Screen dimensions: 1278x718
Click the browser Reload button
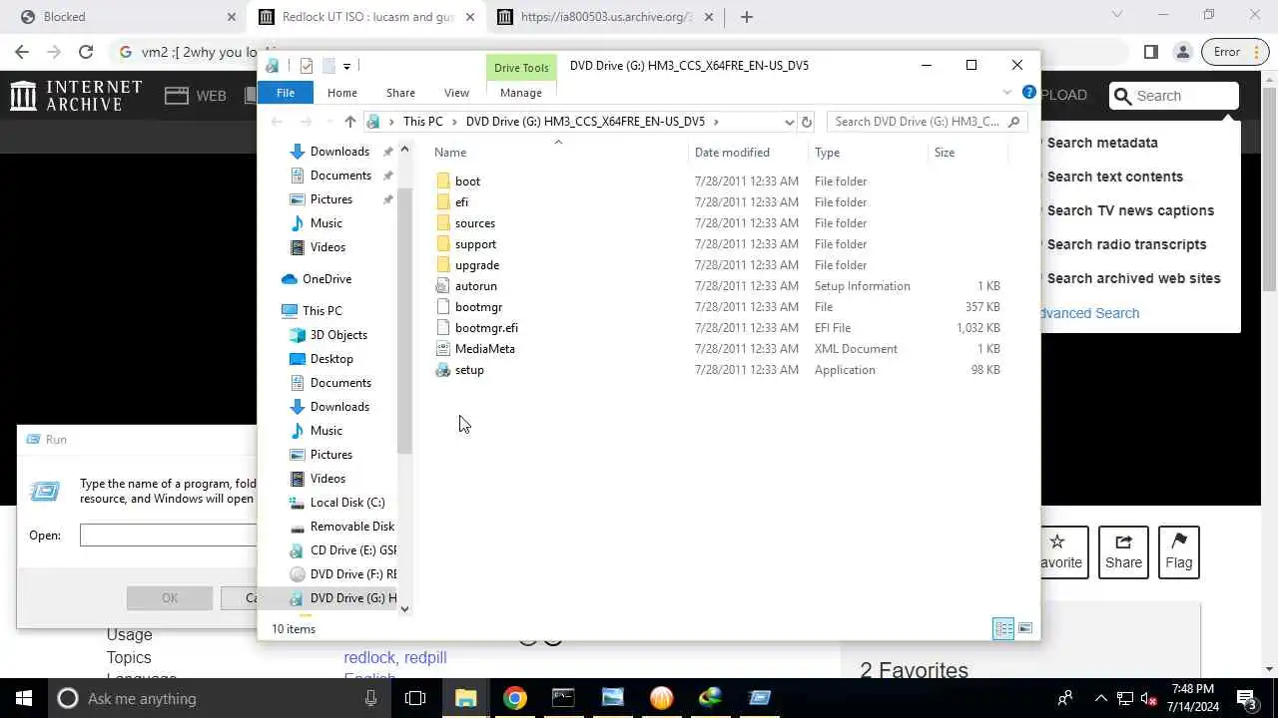tap(86, 52)
